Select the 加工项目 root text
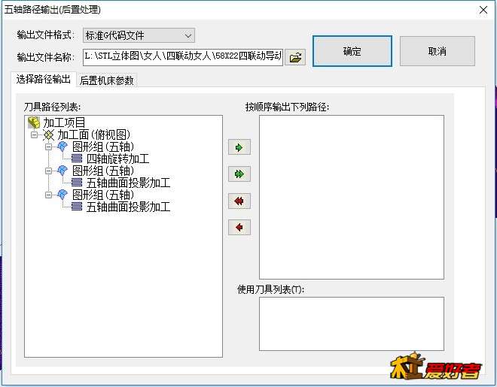This screenshot has width=497, height=387. point(64,122)
